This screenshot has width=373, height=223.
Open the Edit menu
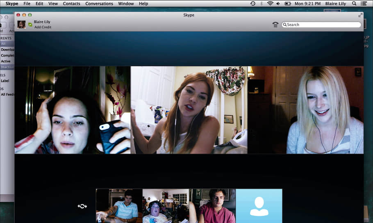(39, 4)
